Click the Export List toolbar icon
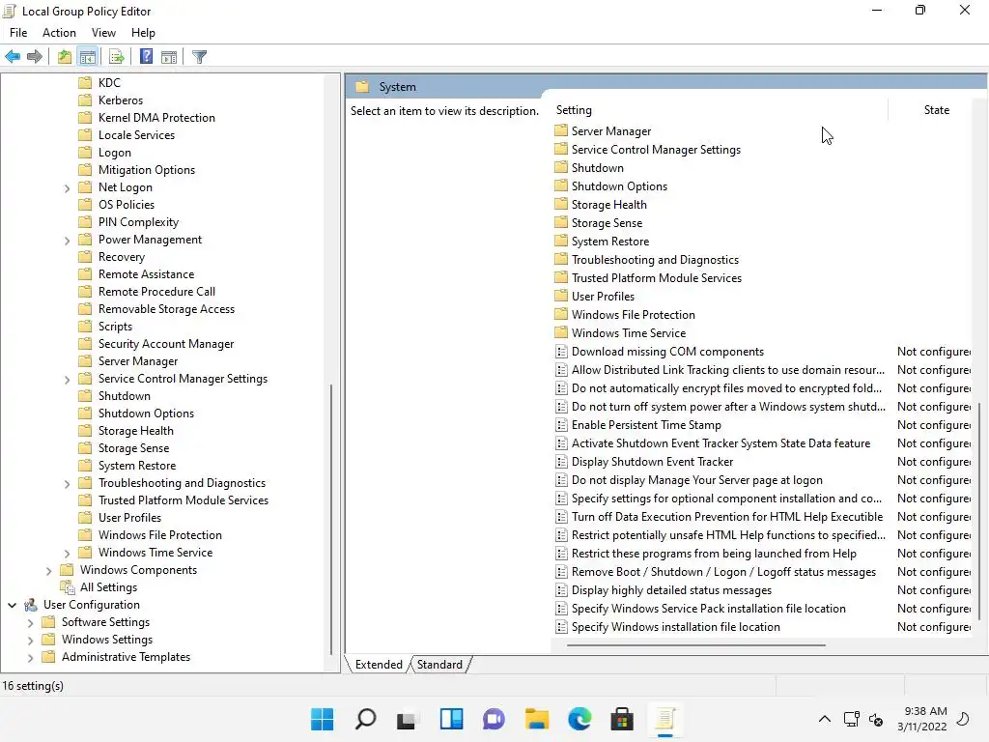Screen dimensions: 989x742 pyautogui.click(x=117, y=57)
